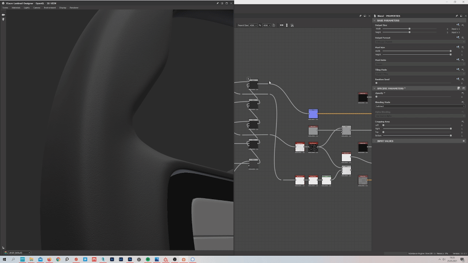The height and width of the screenshot is (263, 468).
Task: Click the Input Values gear icon
Action: pos(464,141)
